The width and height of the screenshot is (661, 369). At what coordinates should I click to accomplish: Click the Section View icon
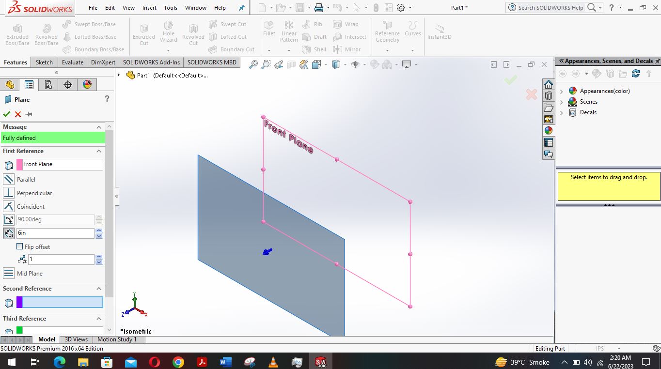(x=291, y=64)
